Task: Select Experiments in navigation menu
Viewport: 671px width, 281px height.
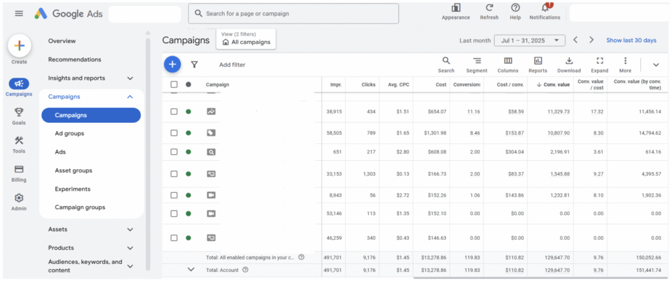Action: pyautogui.click(x=73, y=189)
